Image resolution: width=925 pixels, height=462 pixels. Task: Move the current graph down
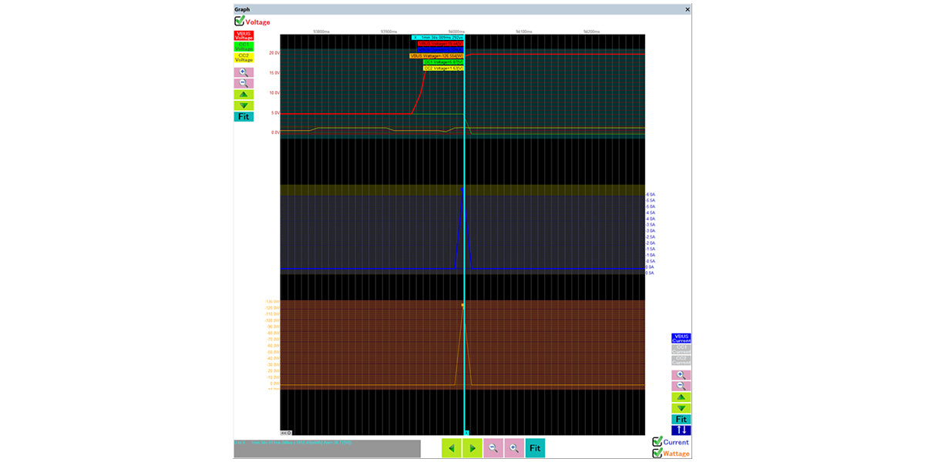tap(681, 408)
